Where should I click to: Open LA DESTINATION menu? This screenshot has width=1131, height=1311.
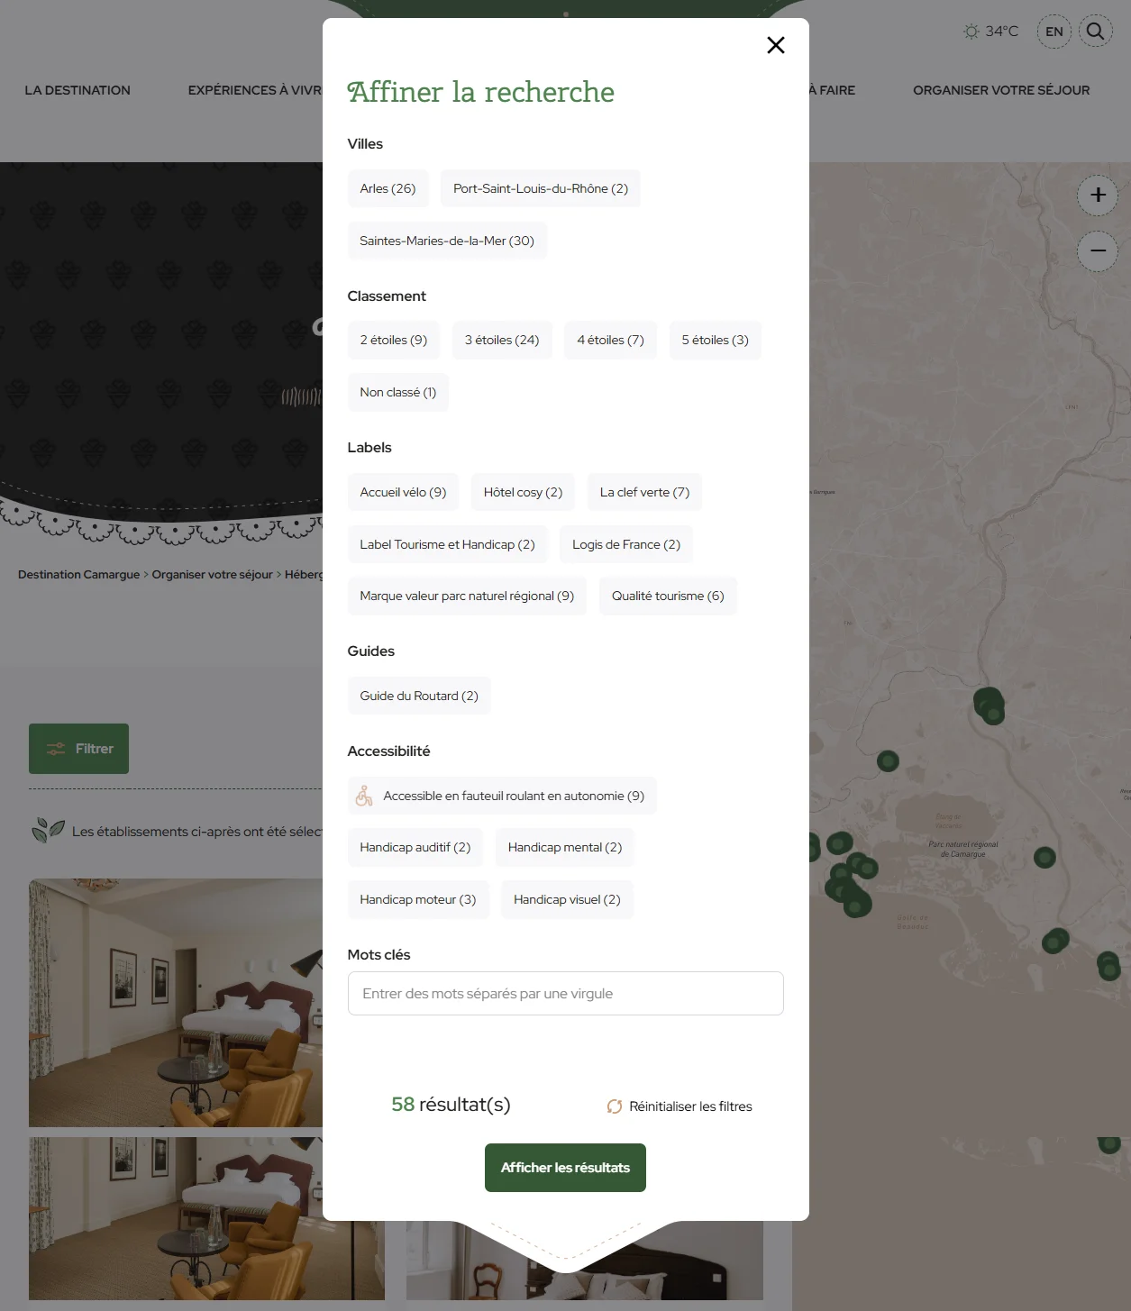coord(78,90)
